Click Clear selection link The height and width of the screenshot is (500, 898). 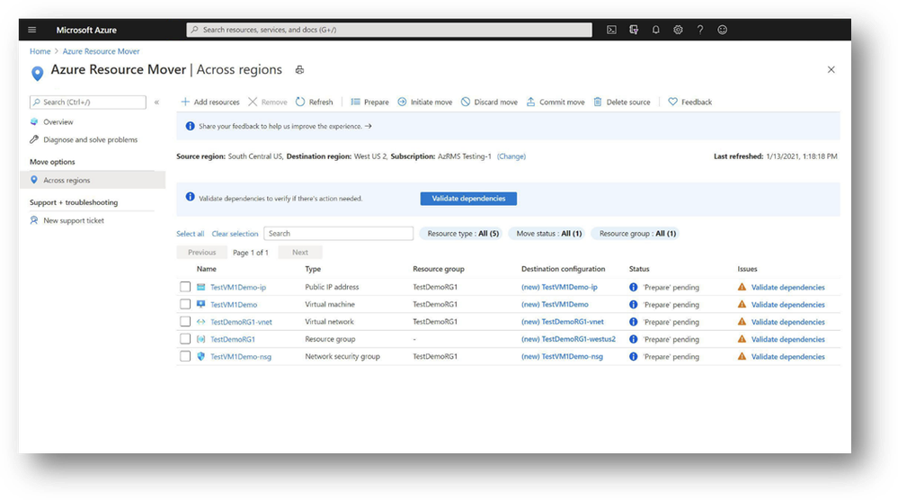pos(235,234)
